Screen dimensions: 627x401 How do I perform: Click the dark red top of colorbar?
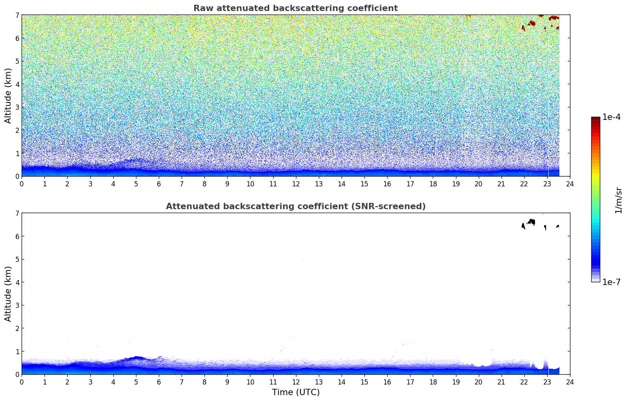tap(596, 120)
